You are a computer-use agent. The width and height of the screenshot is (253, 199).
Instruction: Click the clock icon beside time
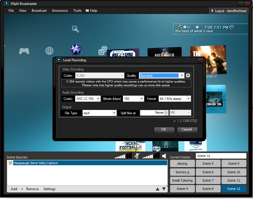232,27
